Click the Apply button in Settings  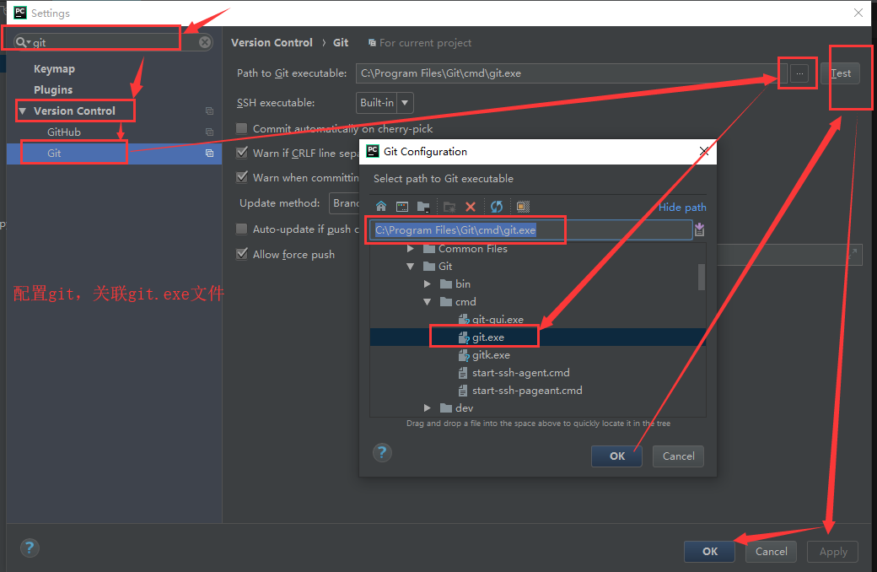pyautogui.click(x=833, y=551)
